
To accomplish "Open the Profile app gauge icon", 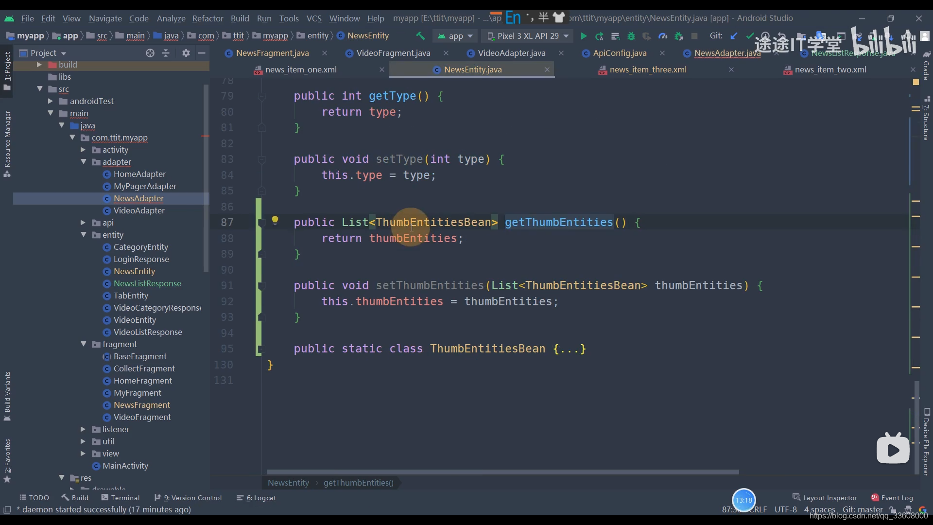I will pyautogui.click(x=663, y=36).
